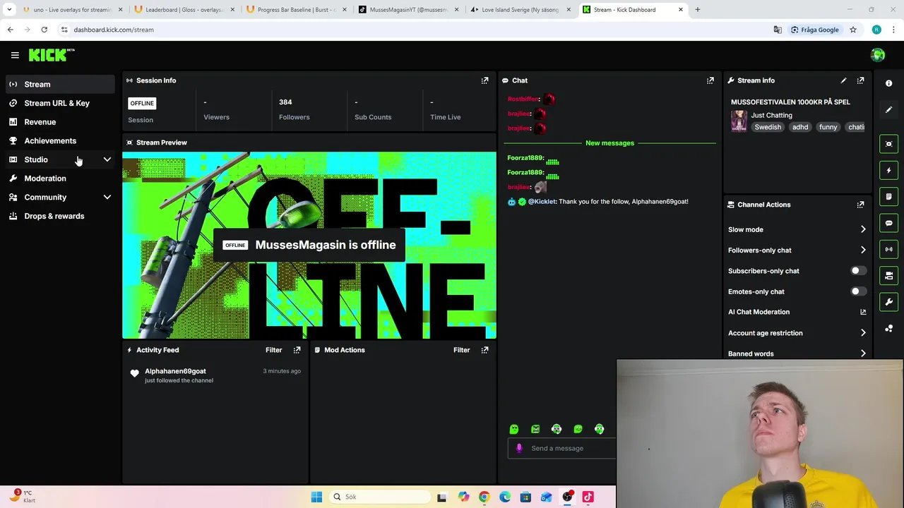
Task: Click the pencil edit icon in the right rail
Action: pos(888,109)
